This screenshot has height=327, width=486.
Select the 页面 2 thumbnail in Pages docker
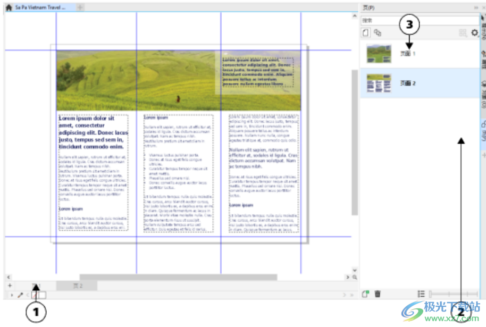[x=379, y=83]
